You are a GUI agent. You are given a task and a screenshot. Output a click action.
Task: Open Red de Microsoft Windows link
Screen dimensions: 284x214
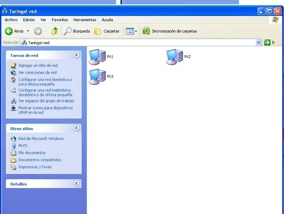pos(41,139)
